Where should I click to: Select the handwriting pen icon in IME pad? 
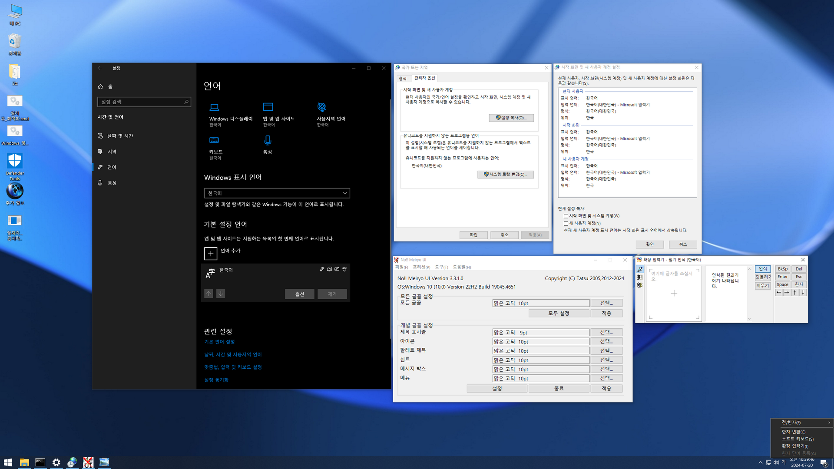pyautogui.click(x=640, y=269)
